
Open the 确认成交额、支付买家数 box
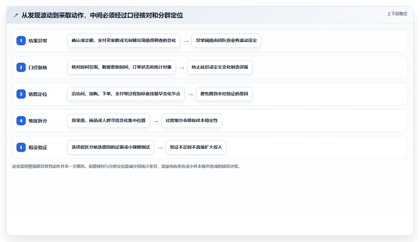coord(124,41)
